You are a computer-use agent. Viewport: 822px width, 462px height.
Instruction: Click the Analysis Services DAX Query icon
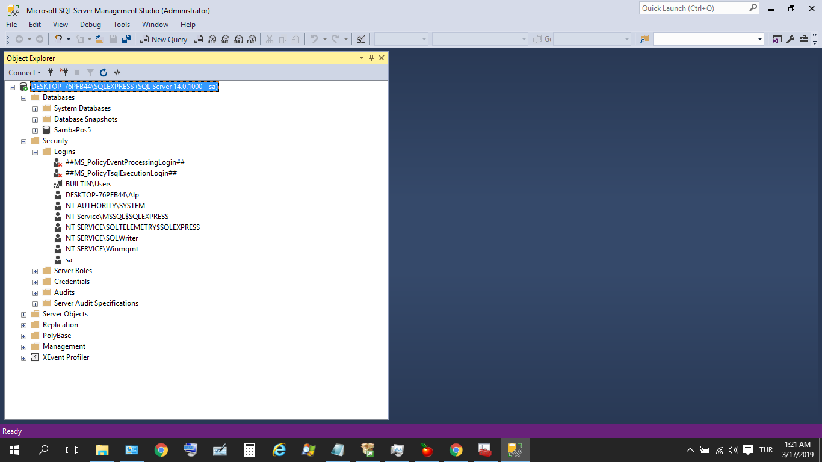(x=252, y=39)
